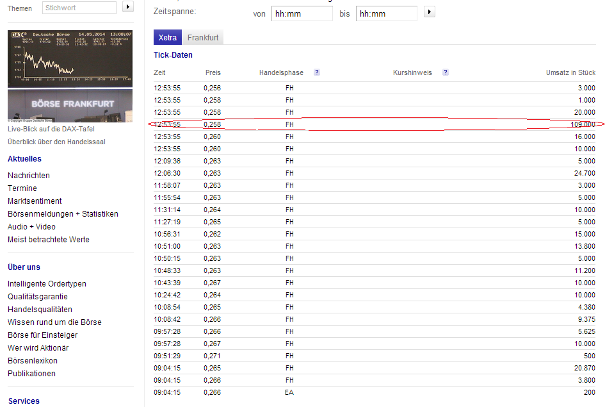Screen dimensions: 605x407
Task: Focus the Stichwort search field
Action: pyautogui.click(x=79, y=8)
